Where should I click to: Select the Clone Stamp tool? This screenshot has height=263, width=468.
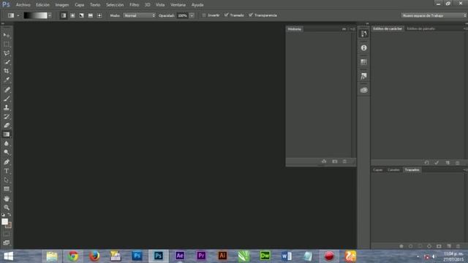click(7, 107)
